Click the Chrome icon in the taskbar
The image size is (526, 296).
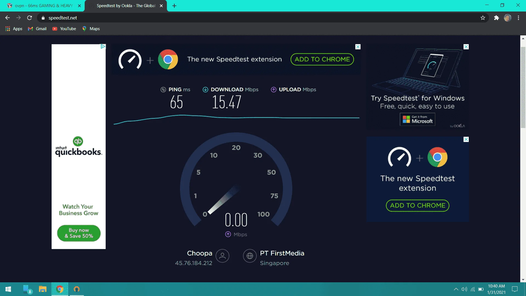[60, 289]
